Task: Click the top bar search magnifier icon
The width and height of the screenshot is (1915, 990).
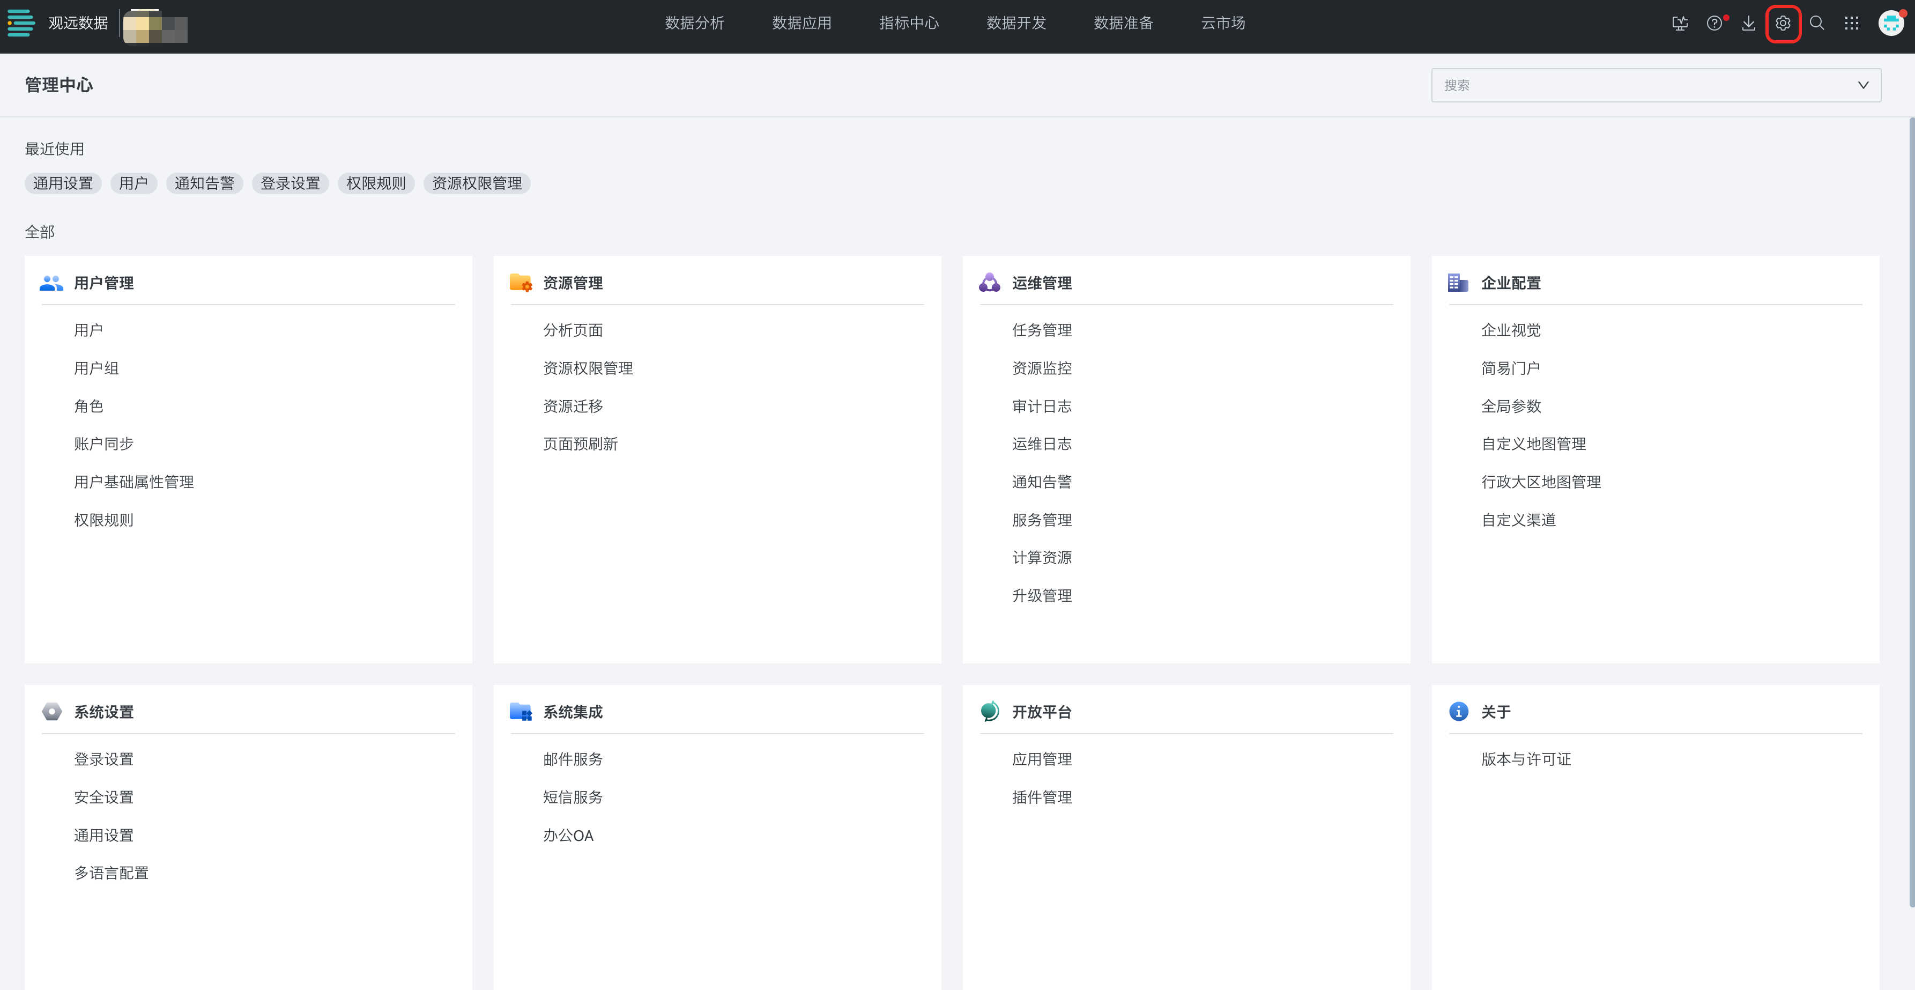Action: pos(1817,23)
